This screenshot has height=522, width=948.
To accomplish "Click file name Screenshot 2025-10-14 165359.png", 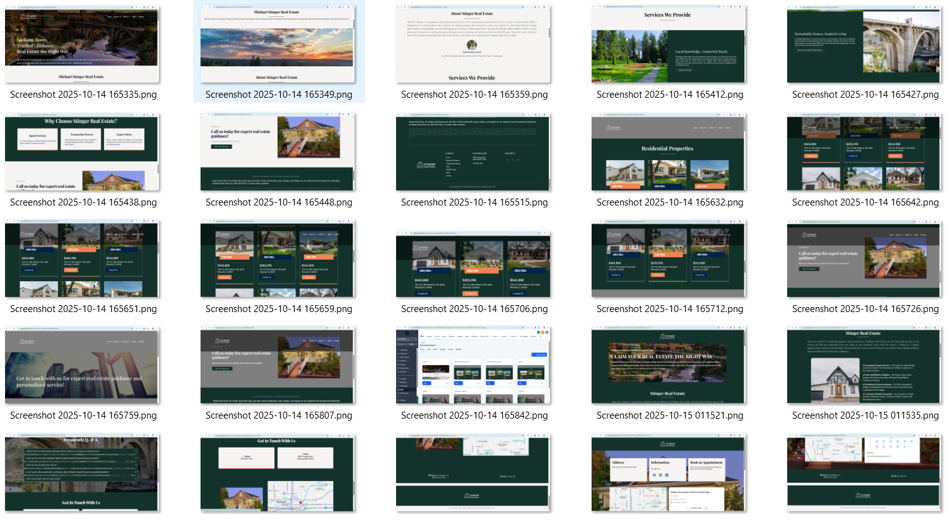I will [474, 95].
